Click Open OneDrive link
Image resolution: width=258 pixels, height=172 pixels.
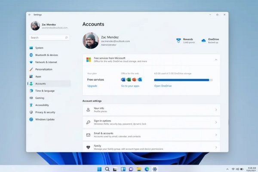tap(163, 86)
